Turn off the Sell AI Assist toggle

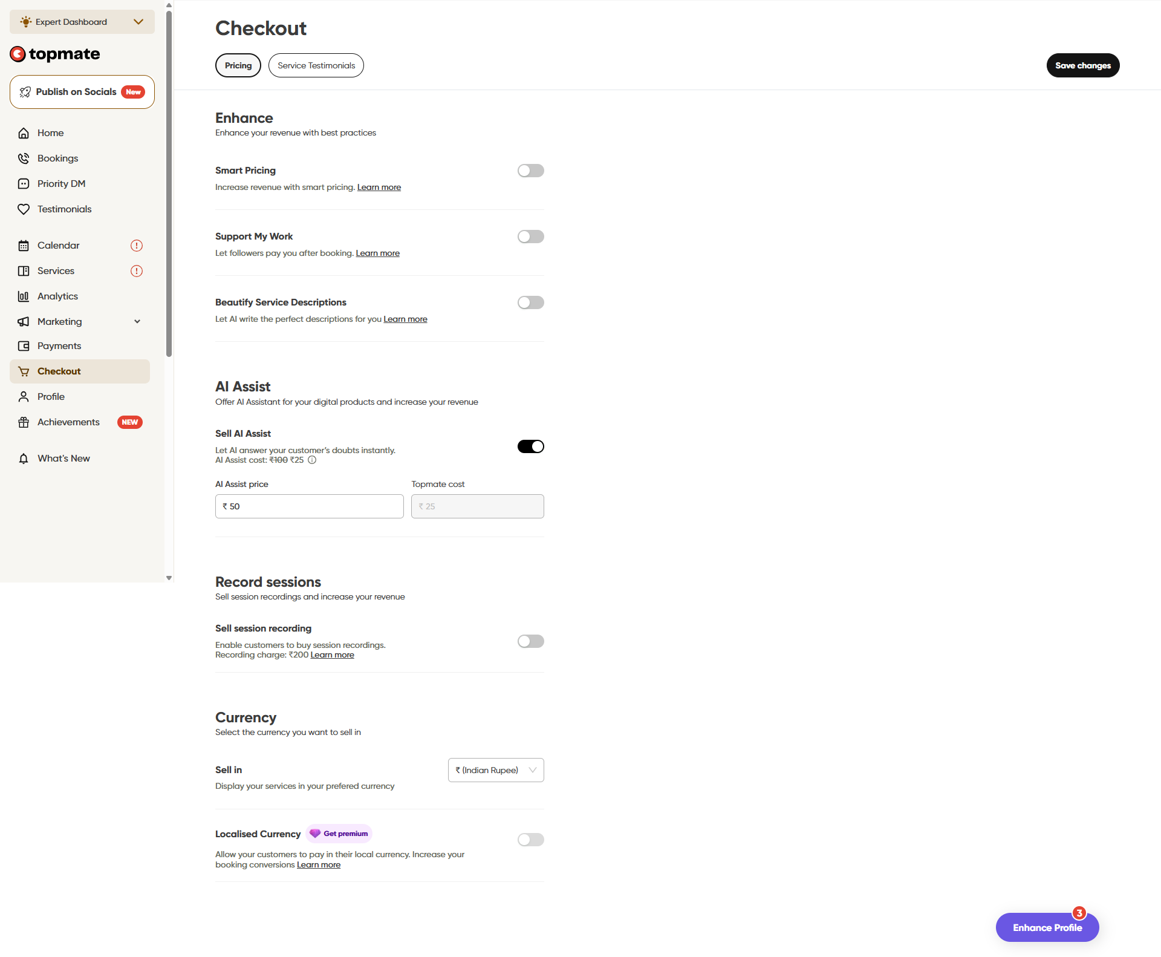click(530, 446)
